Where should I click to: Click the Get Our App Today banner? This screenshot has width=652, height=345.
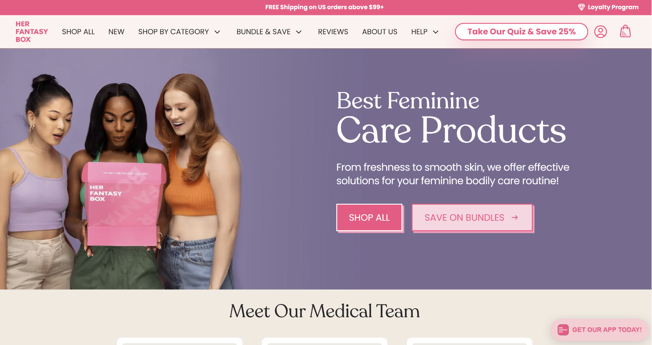click(x=606, y=329)
